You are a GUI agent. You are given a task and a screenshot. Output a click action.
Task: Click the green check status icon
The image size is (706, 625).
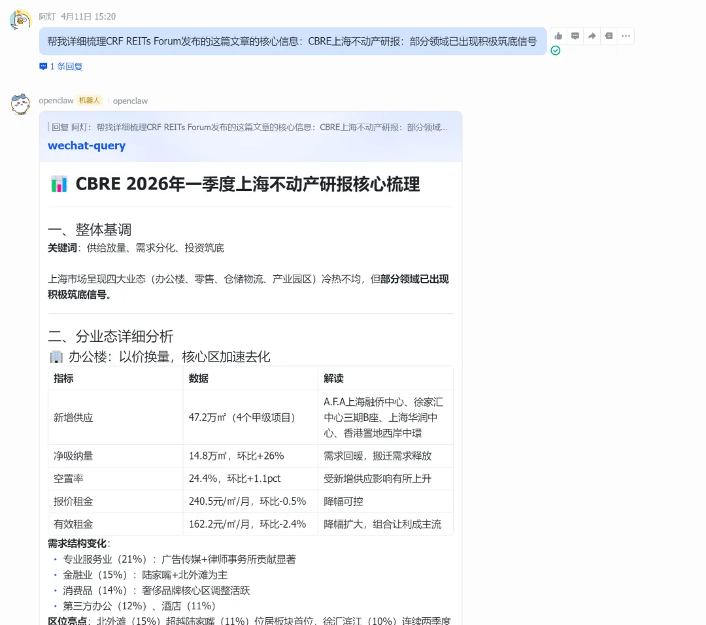click(x=556, y=50)
